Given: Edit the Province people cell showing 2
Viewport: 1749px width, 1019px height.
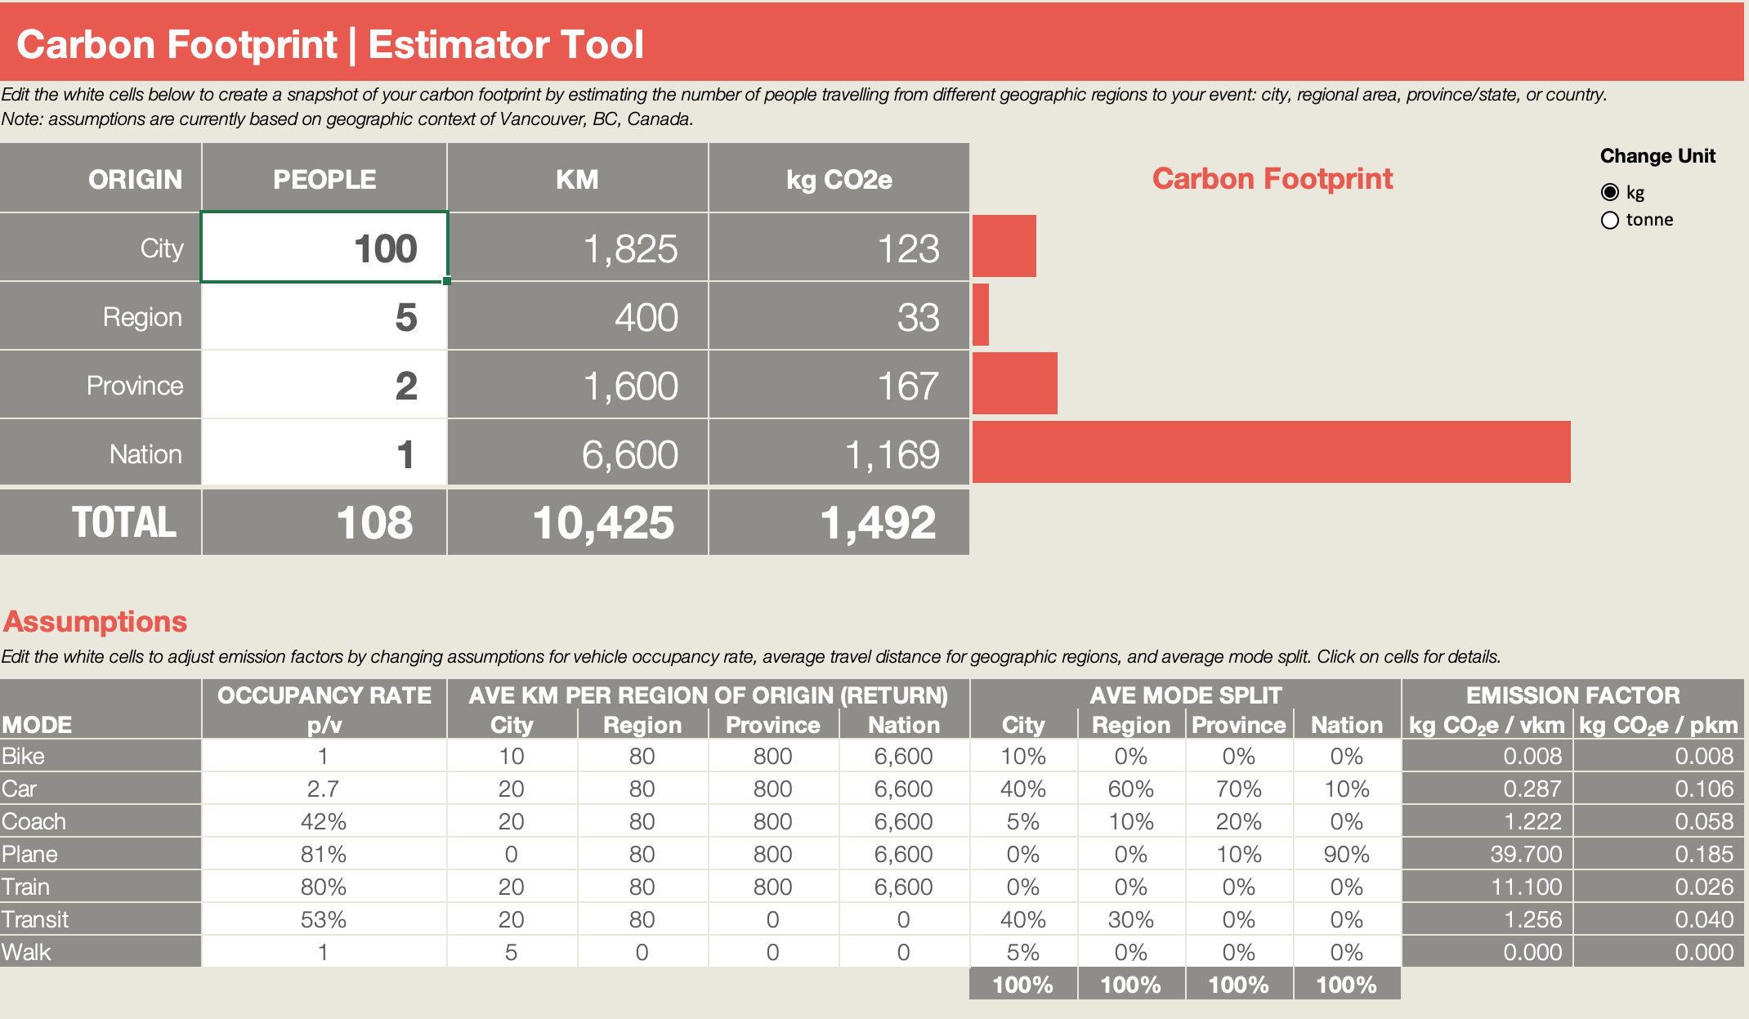Looking at the screenshot, I should point(324,385).
